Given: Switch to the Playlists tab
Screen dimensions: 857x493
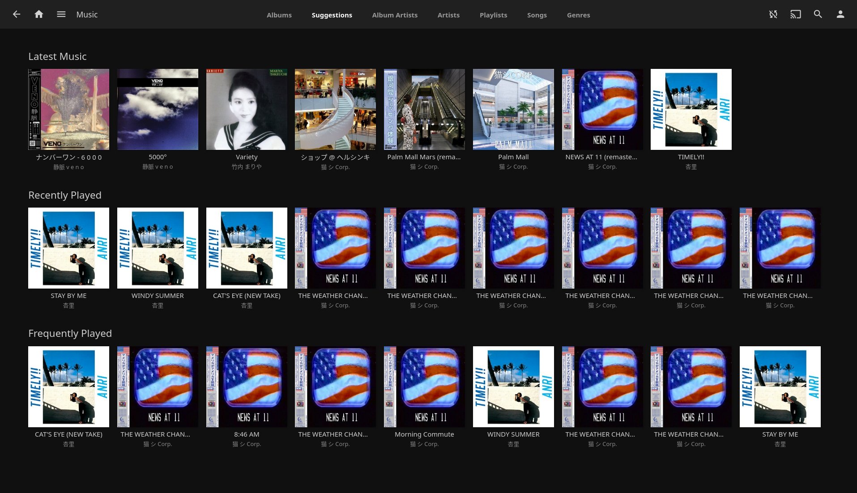Looking at the screenshot, I should 493,15.
